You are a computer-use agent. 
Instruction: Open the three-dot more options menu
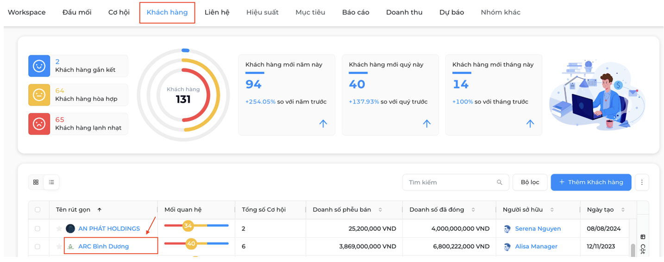pos(642,182)
